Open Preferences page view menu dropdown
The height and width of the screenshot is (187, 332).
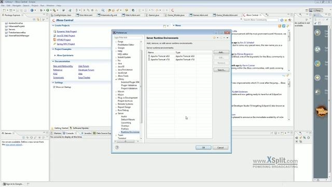(227, 38)
